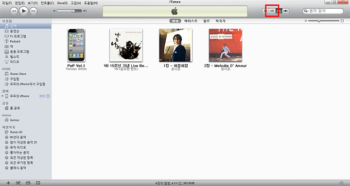
Task: Select the PoP Vol.1 album cover
Action: coord(76,45)
